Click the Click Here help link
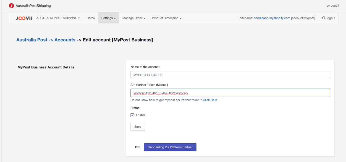This screenshot has width=346, height=162. coord(210,100)
